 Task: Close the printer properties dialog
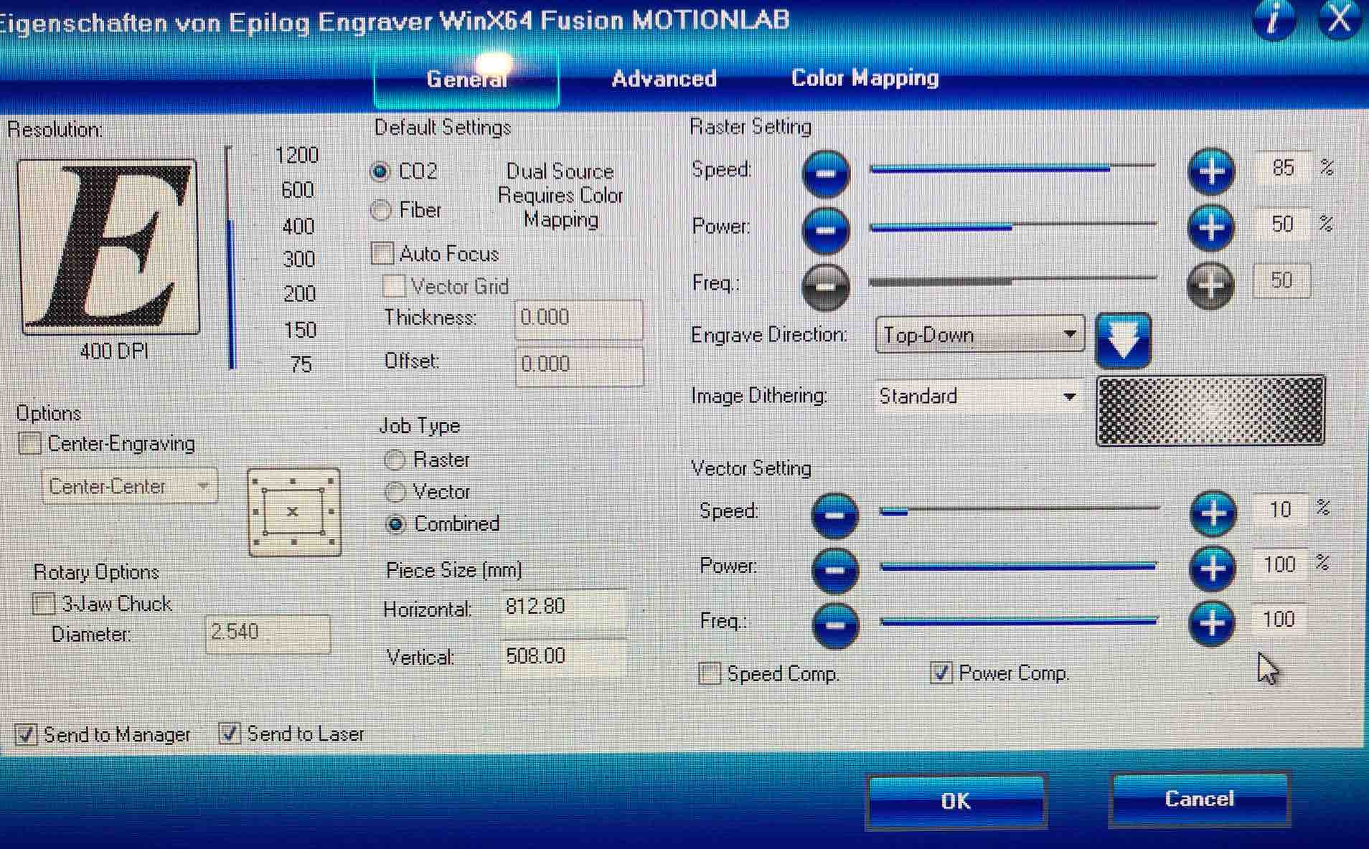[x=1339, y=19]
